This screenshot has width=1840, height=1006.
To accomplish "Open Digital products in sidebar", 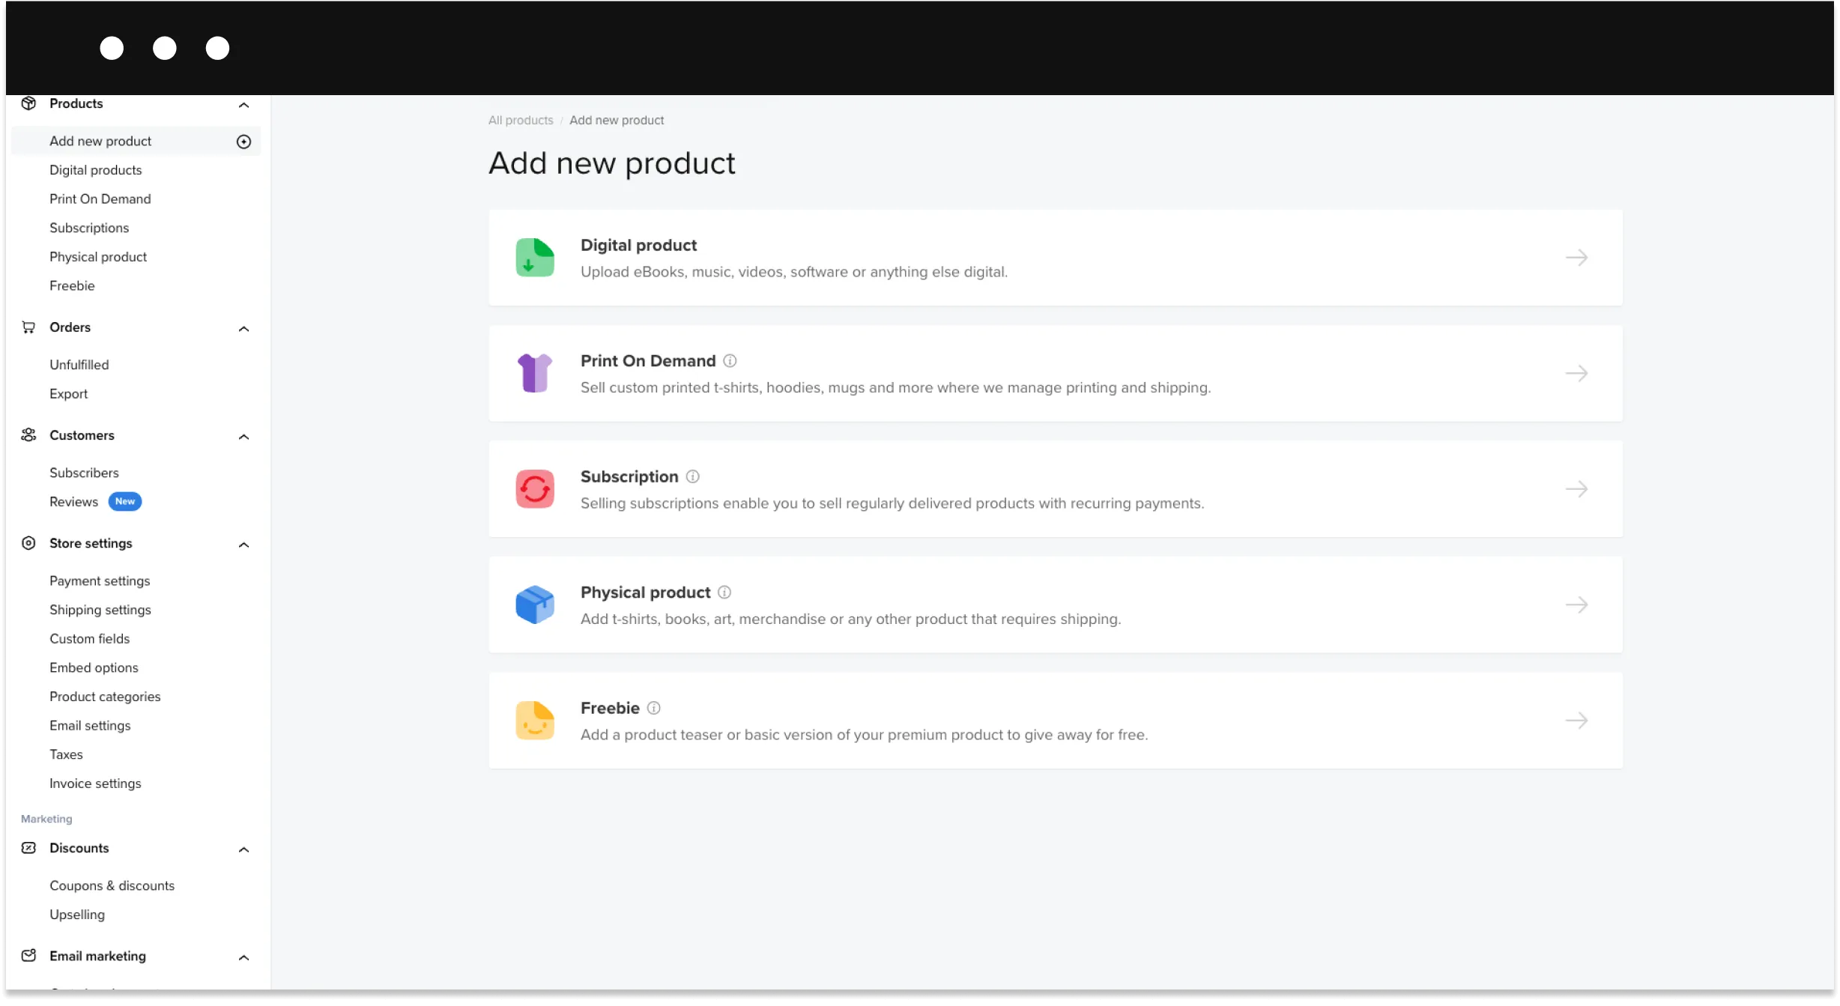I will 95,170.
